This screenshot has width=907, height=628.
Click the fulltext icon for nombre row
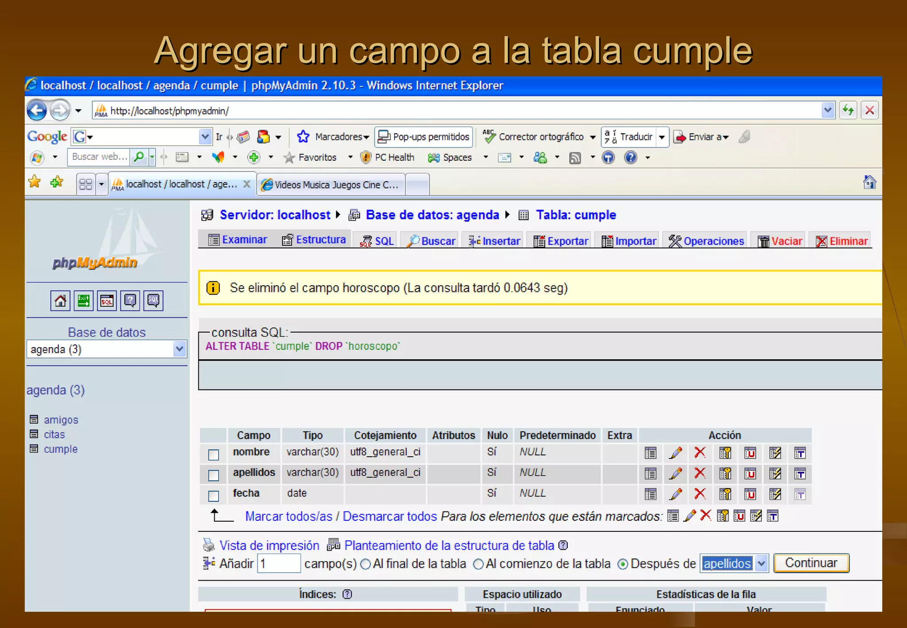coord(799,453)
